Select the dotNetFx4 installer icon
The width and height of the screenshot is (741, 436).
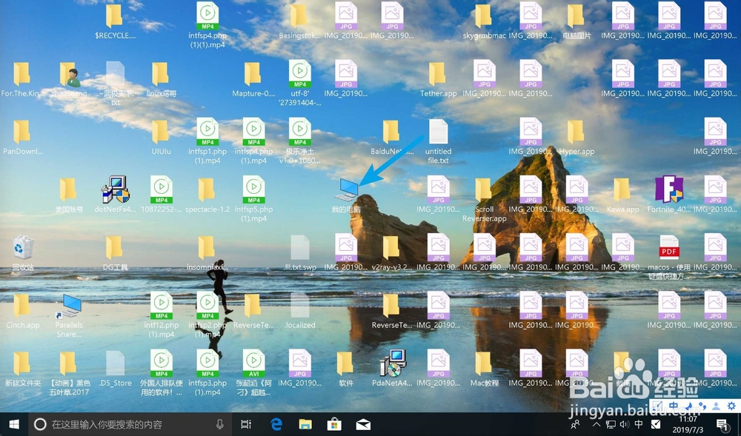pyautogui.click(x=116, y=195)
